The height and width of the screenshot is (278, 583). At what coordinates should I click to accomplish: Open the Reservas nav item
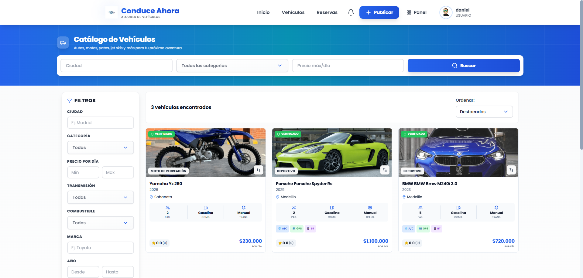[x=327, y=12]
